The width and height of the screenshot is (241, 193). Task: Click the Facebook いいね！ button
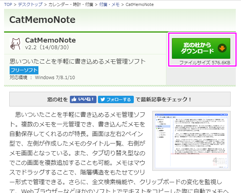click(x=83, y=99)
